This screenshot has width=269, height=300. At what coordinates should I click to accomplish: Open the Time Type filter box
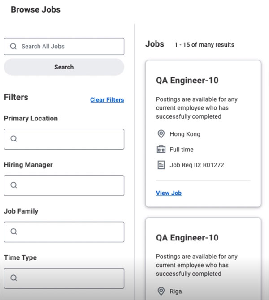pos(64,279)
